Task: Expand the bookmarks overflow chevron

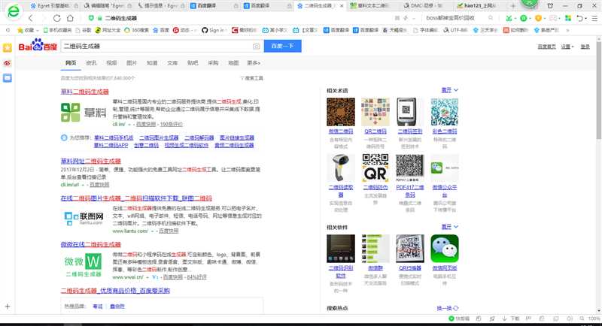Action: [x=568, y=30]
